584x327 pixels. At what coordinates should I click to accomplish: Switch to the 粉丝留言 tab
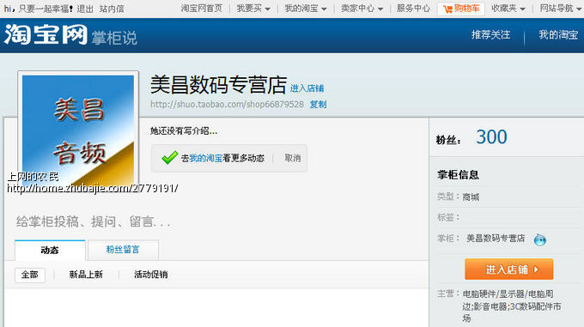[x=123, y=250]
